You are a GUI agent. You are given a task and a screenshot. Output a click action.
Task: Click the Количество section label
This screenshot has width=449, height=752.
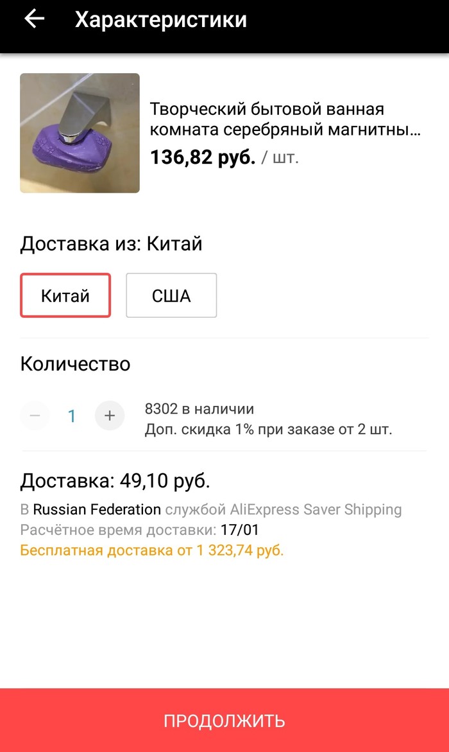pyautogui.click(x=75, y=364)
